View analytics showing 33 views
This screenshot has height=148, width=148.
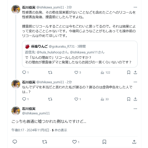[105, 99]
